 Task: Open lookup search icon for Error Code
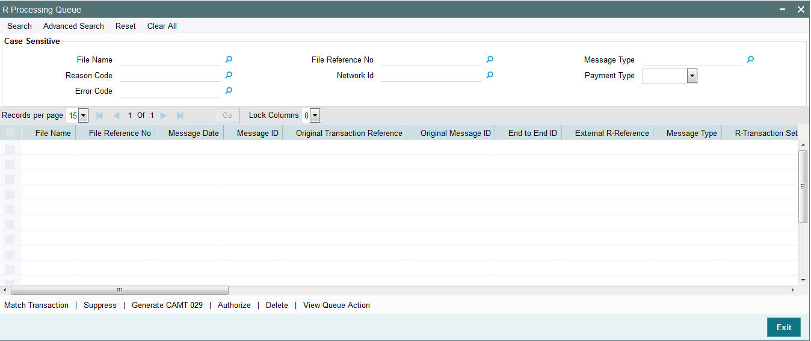tap(229, 91)
